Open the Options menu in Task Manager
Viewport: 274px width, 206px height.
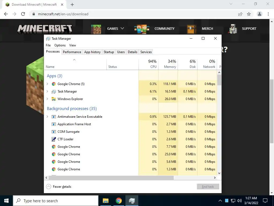[60, 45]
